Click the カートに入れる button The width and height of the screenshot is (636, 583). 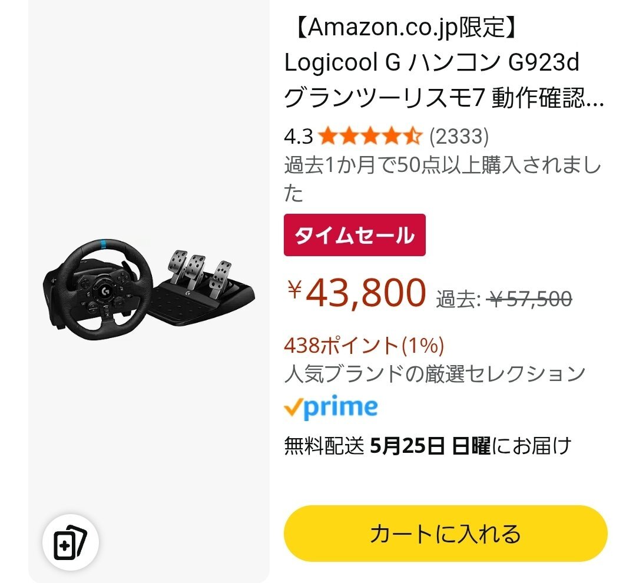coord(445,534)
